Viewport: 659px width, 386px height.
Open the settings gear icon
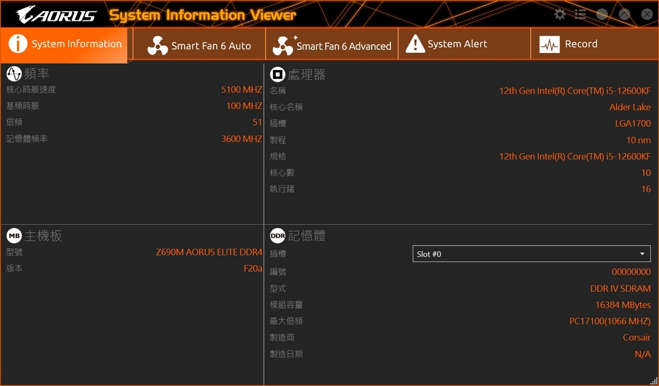560,15
